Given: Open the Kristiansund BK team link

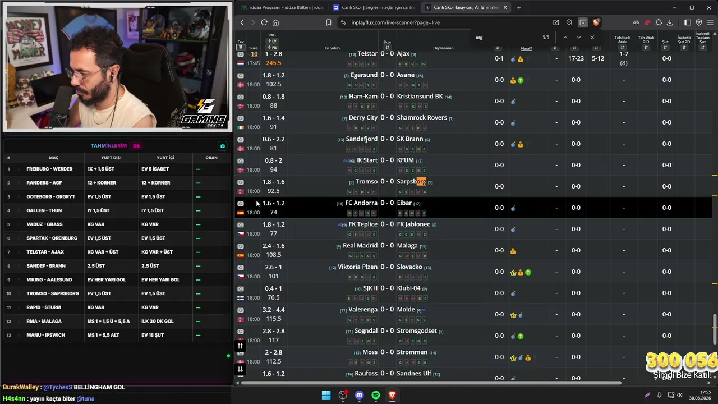Looking at the screenshot, I should point(420,97).
